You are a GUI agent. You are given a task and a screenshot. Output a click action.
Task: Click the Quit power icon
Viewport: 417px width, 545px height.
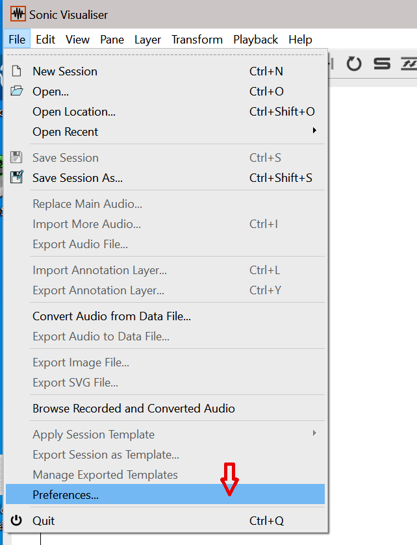16,520
